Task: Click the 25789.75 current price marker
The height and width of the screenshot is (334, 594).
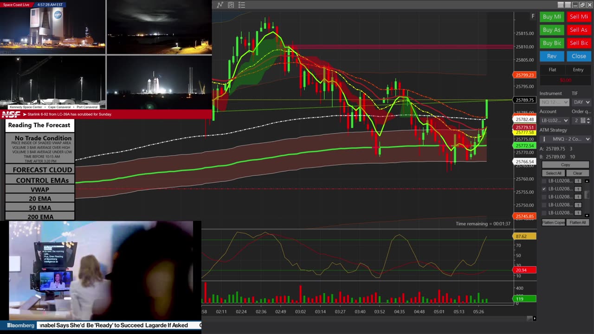Action: pos(524,100)
